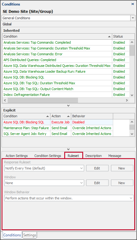Viewport: 137px width, 240px height.
Task: Switch to Action Settings tab
Action: click(17, 156)
